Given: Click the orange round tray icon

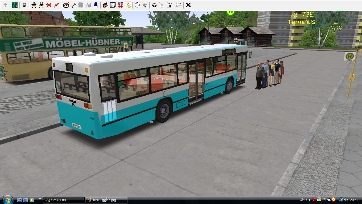Looking at the screenshot, I should click(x=334, y=200).
